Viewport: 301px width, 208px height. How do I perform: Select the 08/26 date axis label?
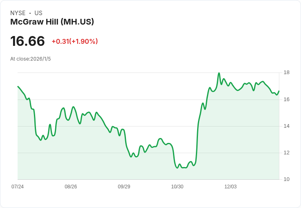pyautogui.click(x=71, y=186)
